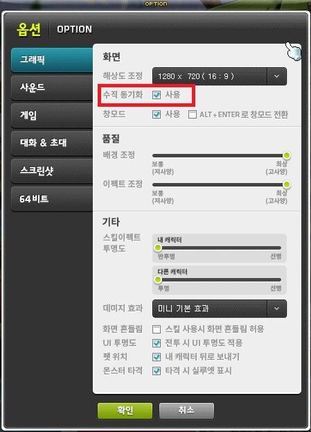Enable 스킬 사용시 화면 흔들림 허용
This screenshot has height=432, width=311.
pos(157,329)
